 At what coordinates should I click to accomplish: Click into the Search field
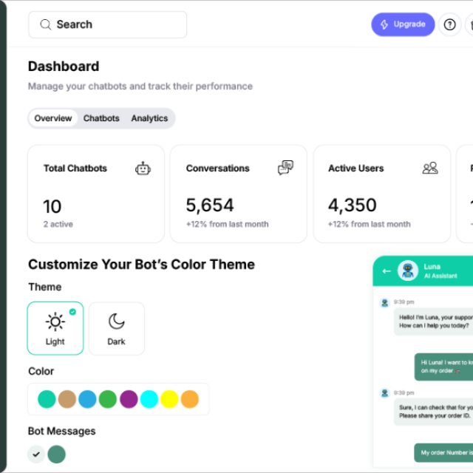coord(107,24)
